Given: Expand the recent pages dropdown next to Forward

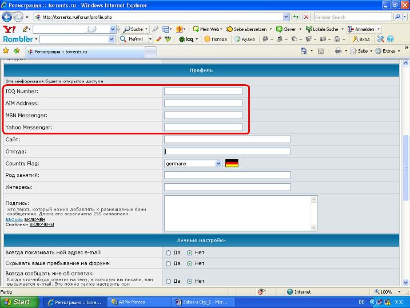Looking at the screenshot, I should (x=27, y=17).
